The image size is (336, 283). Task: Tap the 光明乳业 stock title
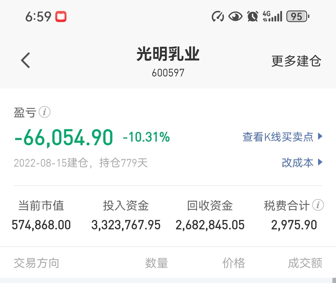[168, 54]
